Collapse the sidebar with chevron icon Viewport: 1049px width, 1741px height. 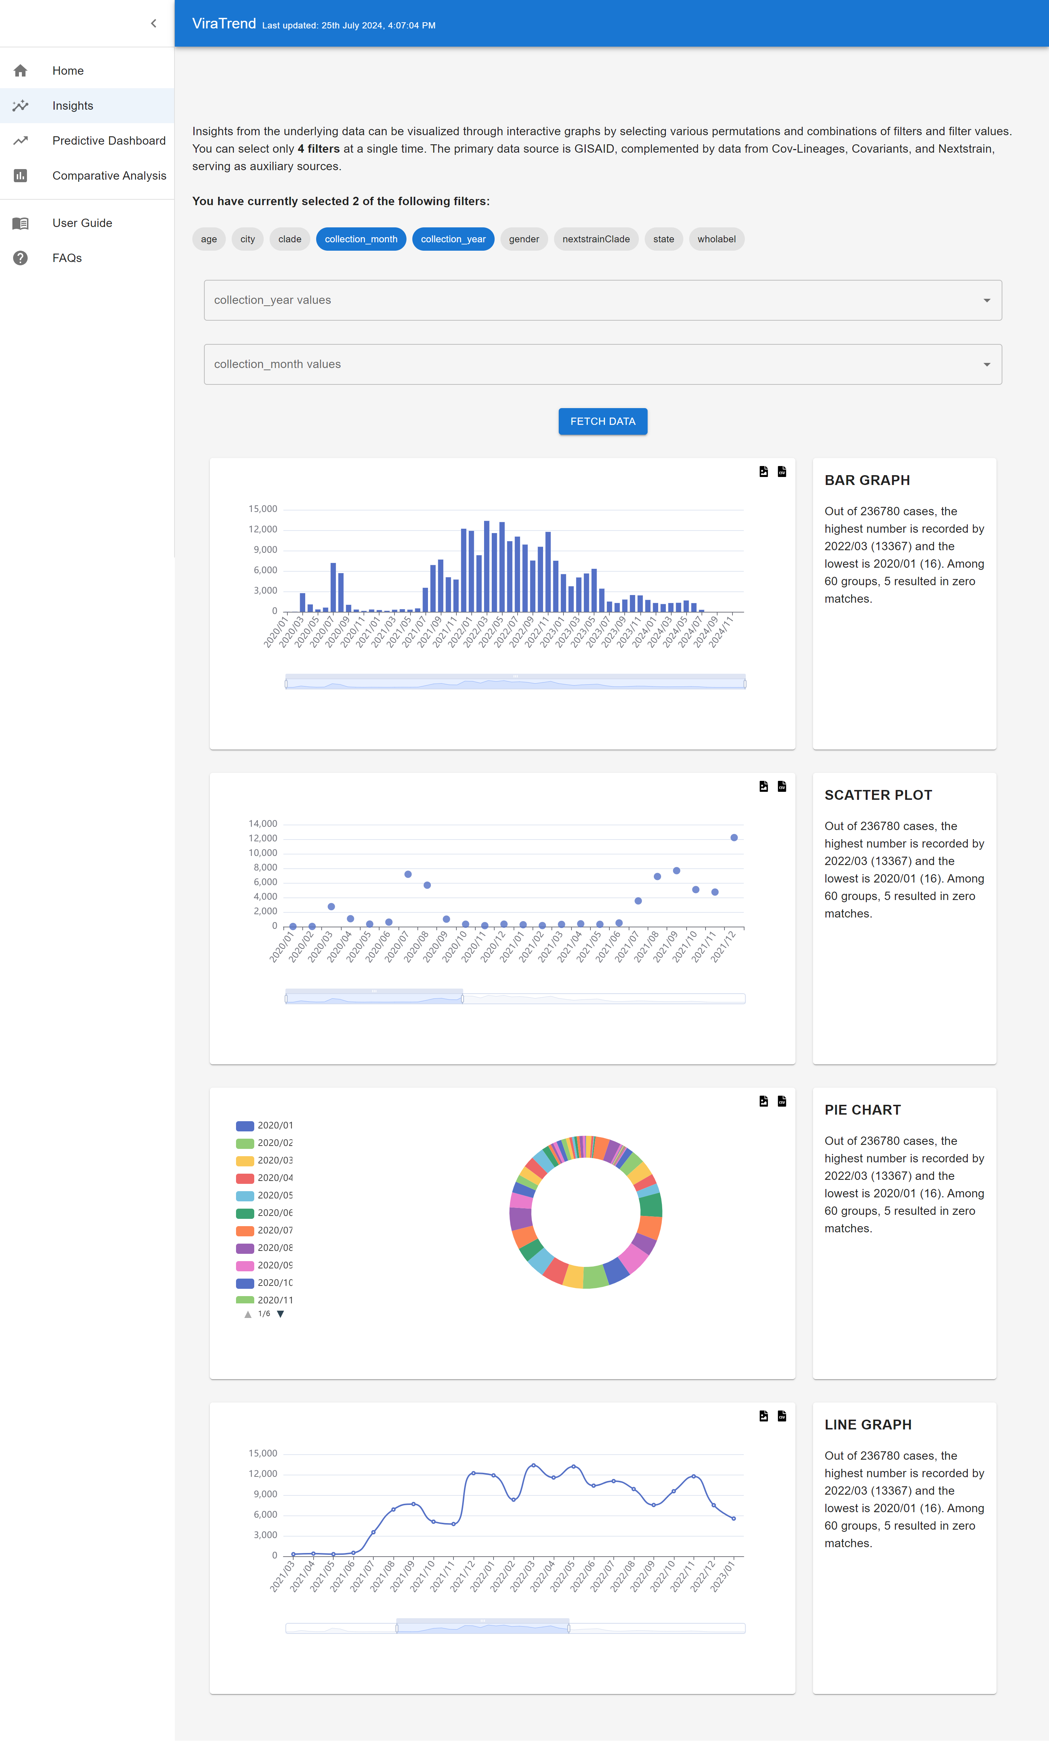[x=153, y=23]
